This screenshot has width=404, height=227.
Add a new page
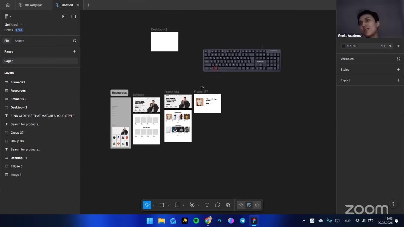click(74, 51)
